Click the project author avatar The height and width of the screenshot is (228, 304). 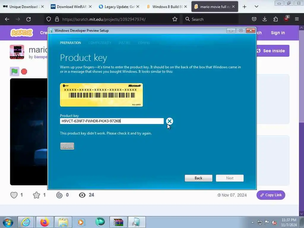coord(17,52)
